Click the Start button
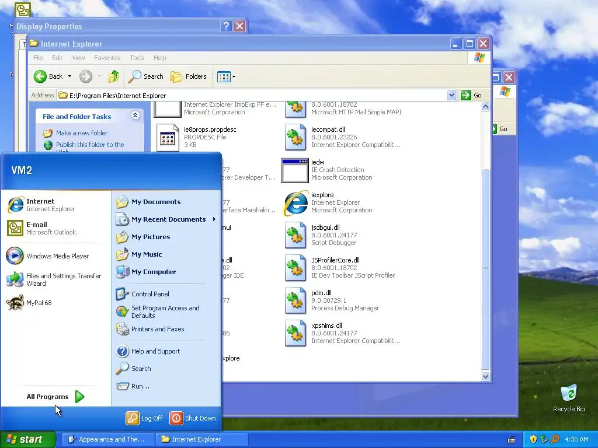The image size is (598, 448). click(28, 439)
